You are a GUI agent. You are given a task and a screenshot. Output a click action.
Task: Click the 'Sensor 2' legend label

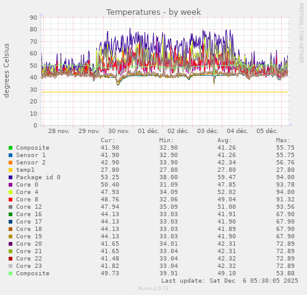(31, 163)
